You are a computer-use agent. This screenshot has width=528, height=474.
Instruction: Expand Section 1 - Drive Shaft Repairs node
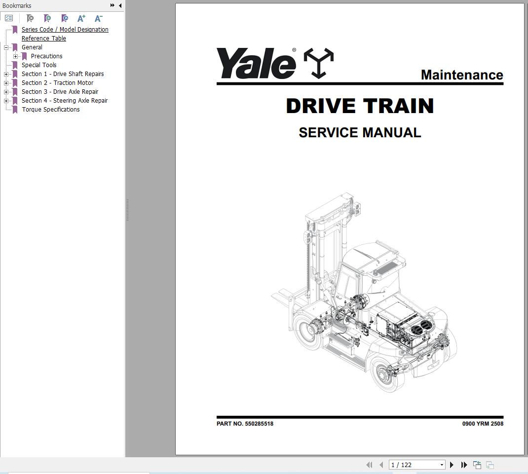(x=6, y=74)
